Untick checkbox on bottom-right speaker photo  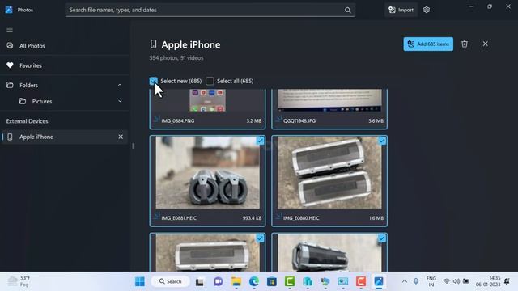click(382, 238)
